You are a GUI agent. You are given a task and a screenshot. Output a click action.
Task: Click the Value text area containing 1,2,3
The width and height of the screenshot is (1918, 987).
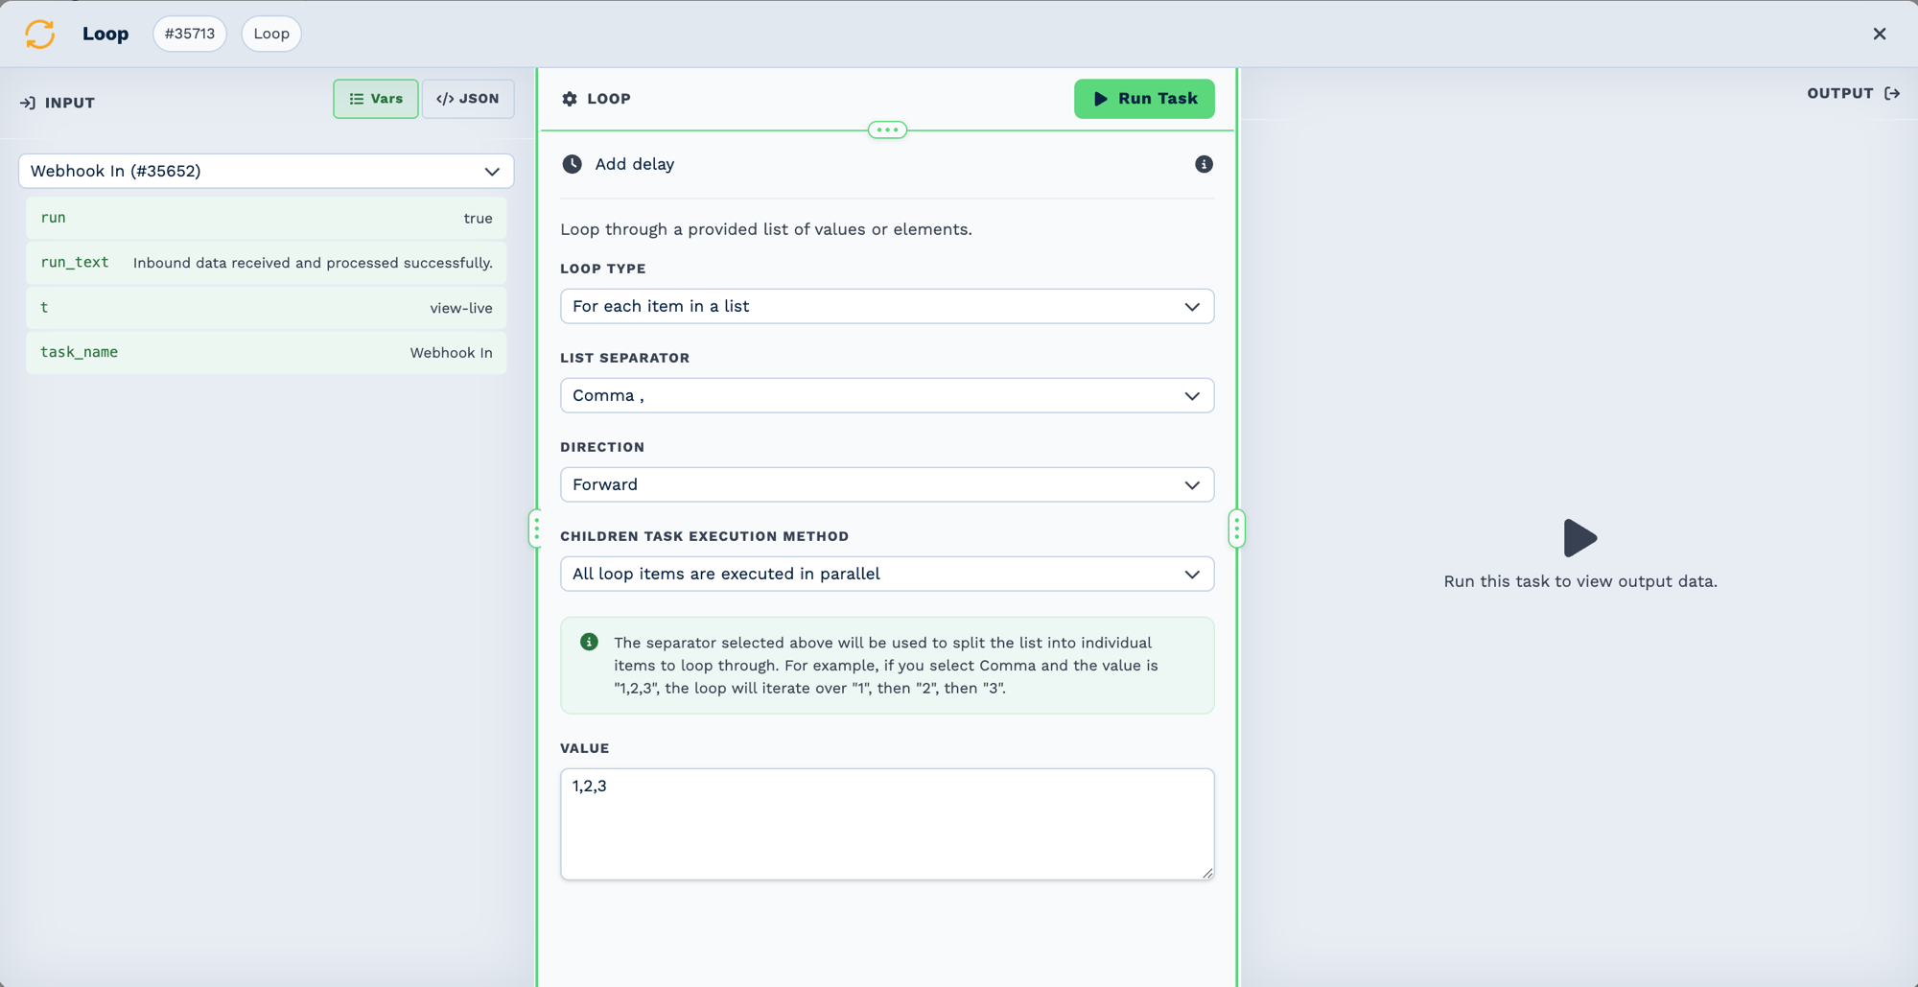[887, 824]
